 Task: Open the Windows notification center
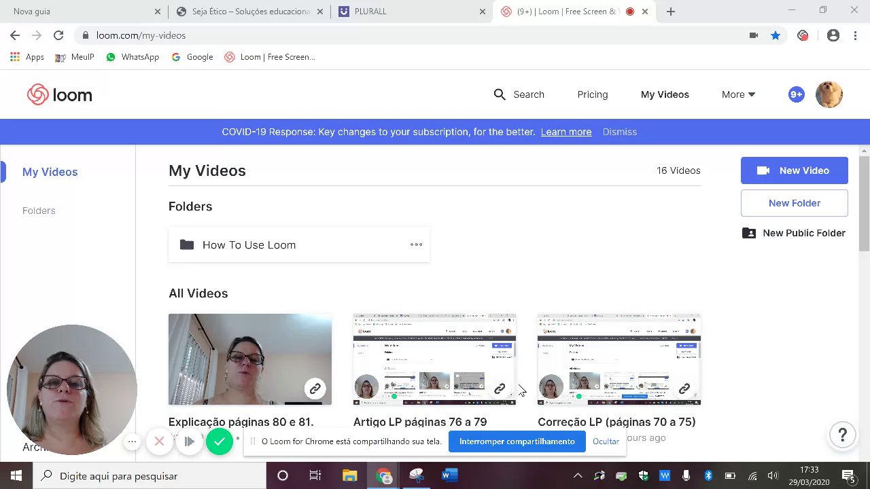849,476
